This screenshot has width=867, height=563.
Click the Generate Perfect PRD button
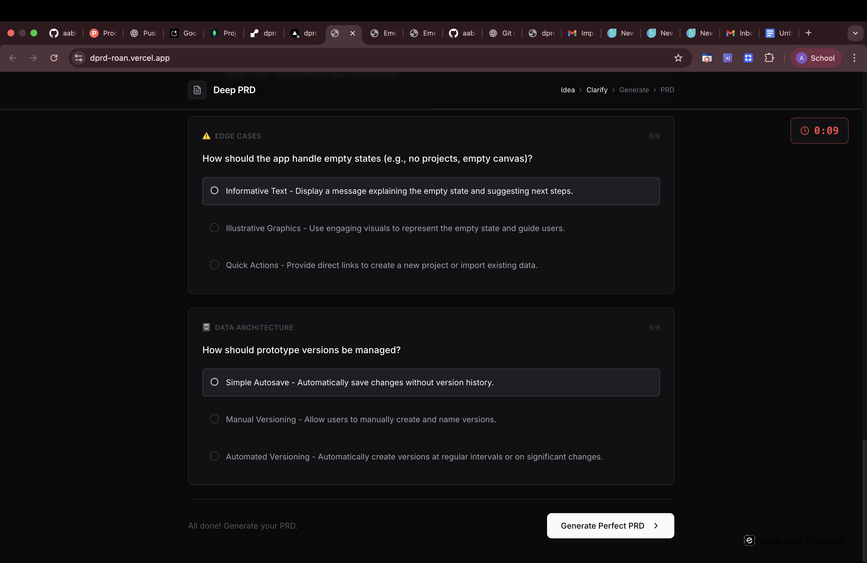[x=610, y=525]
